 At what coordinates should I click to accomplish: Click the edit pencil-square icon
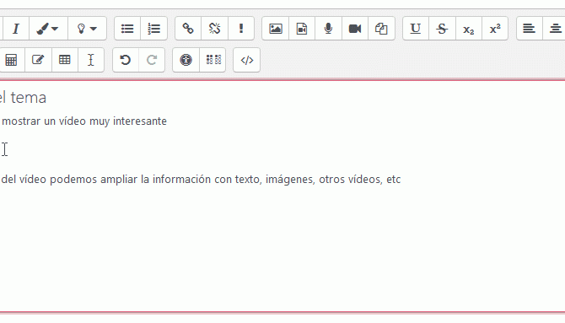point(38,60)
